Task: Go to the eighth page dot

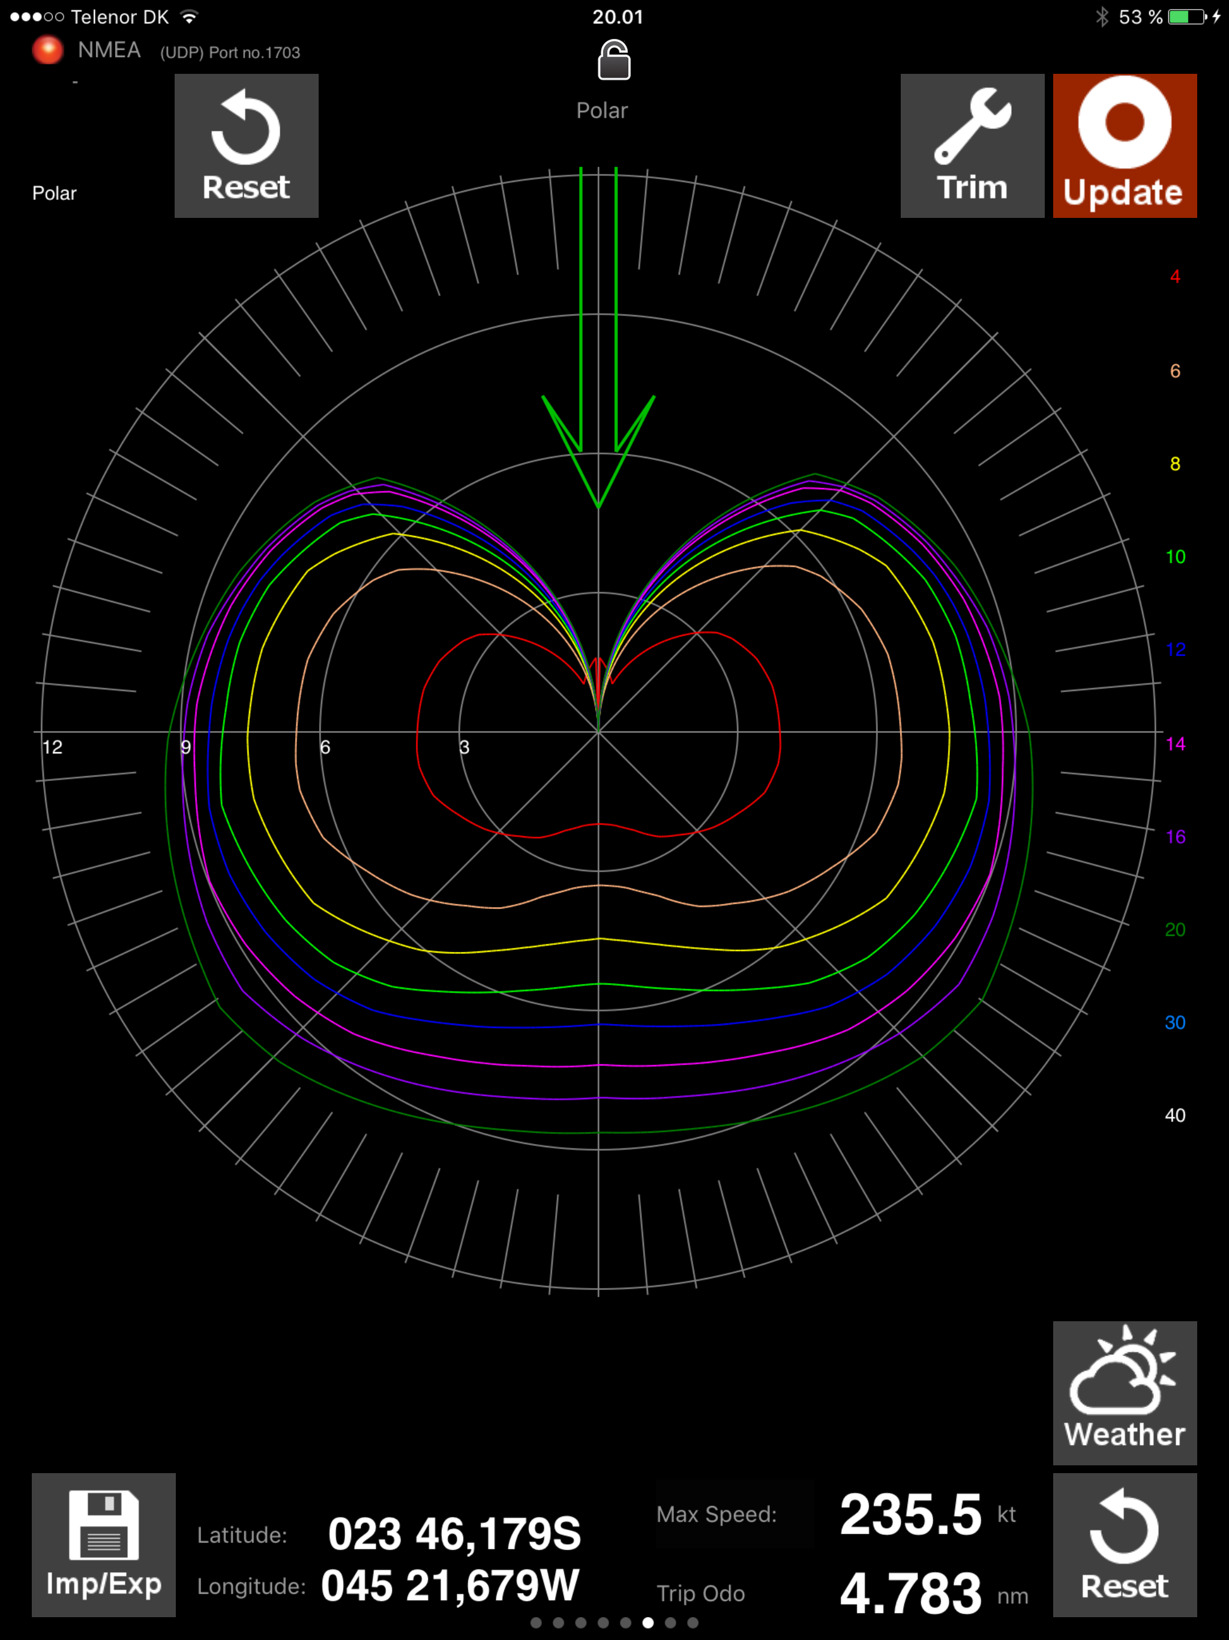Action: tap(693, 1623)
